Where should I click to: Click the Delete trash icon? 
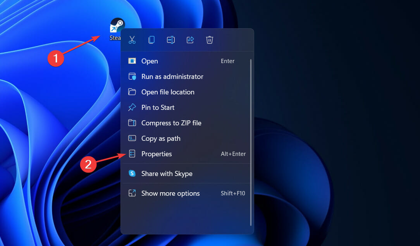[210, 40]
